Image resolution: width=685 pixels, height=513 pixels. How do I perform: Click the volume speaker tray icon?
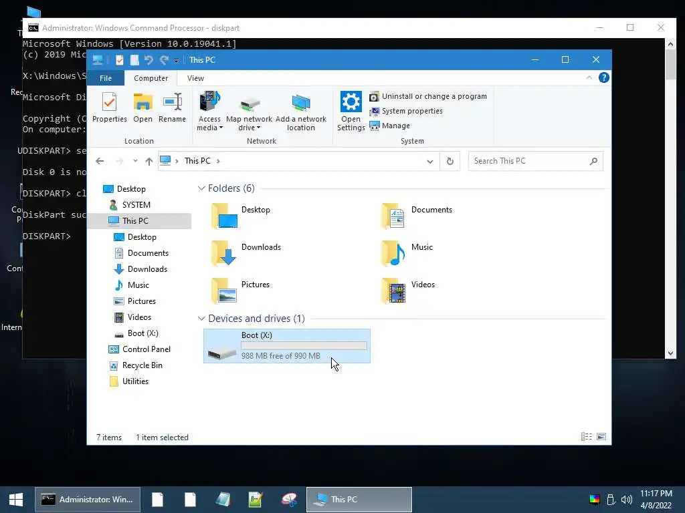(626, 500)
